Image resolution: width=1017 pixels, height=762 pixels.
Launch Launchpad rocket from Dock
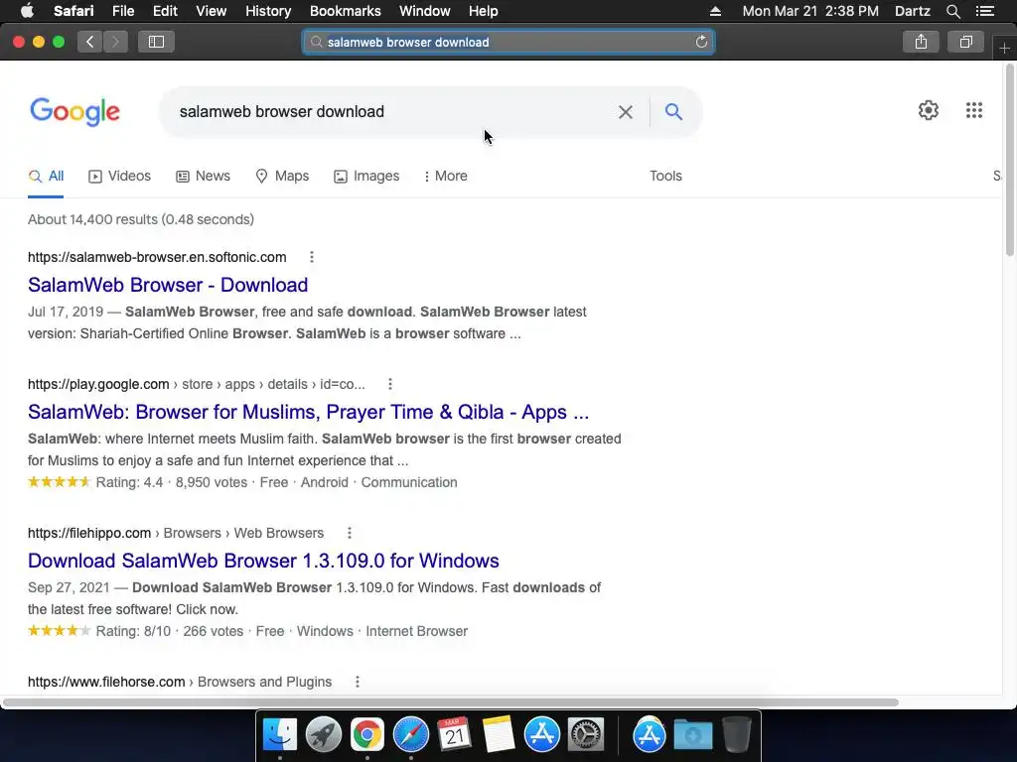[323, 735]
